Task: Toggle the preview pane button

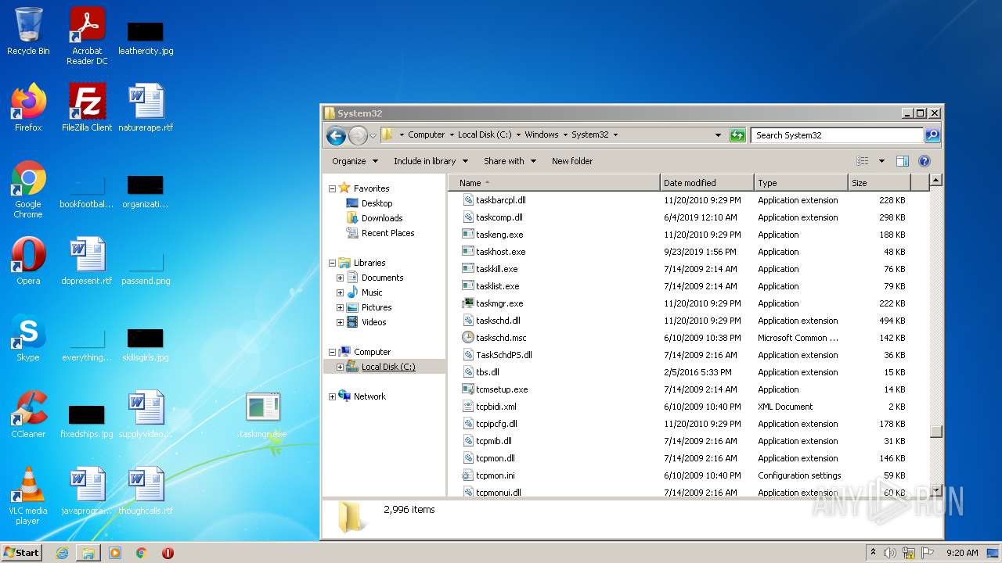Action: click(x=902, y=161)
